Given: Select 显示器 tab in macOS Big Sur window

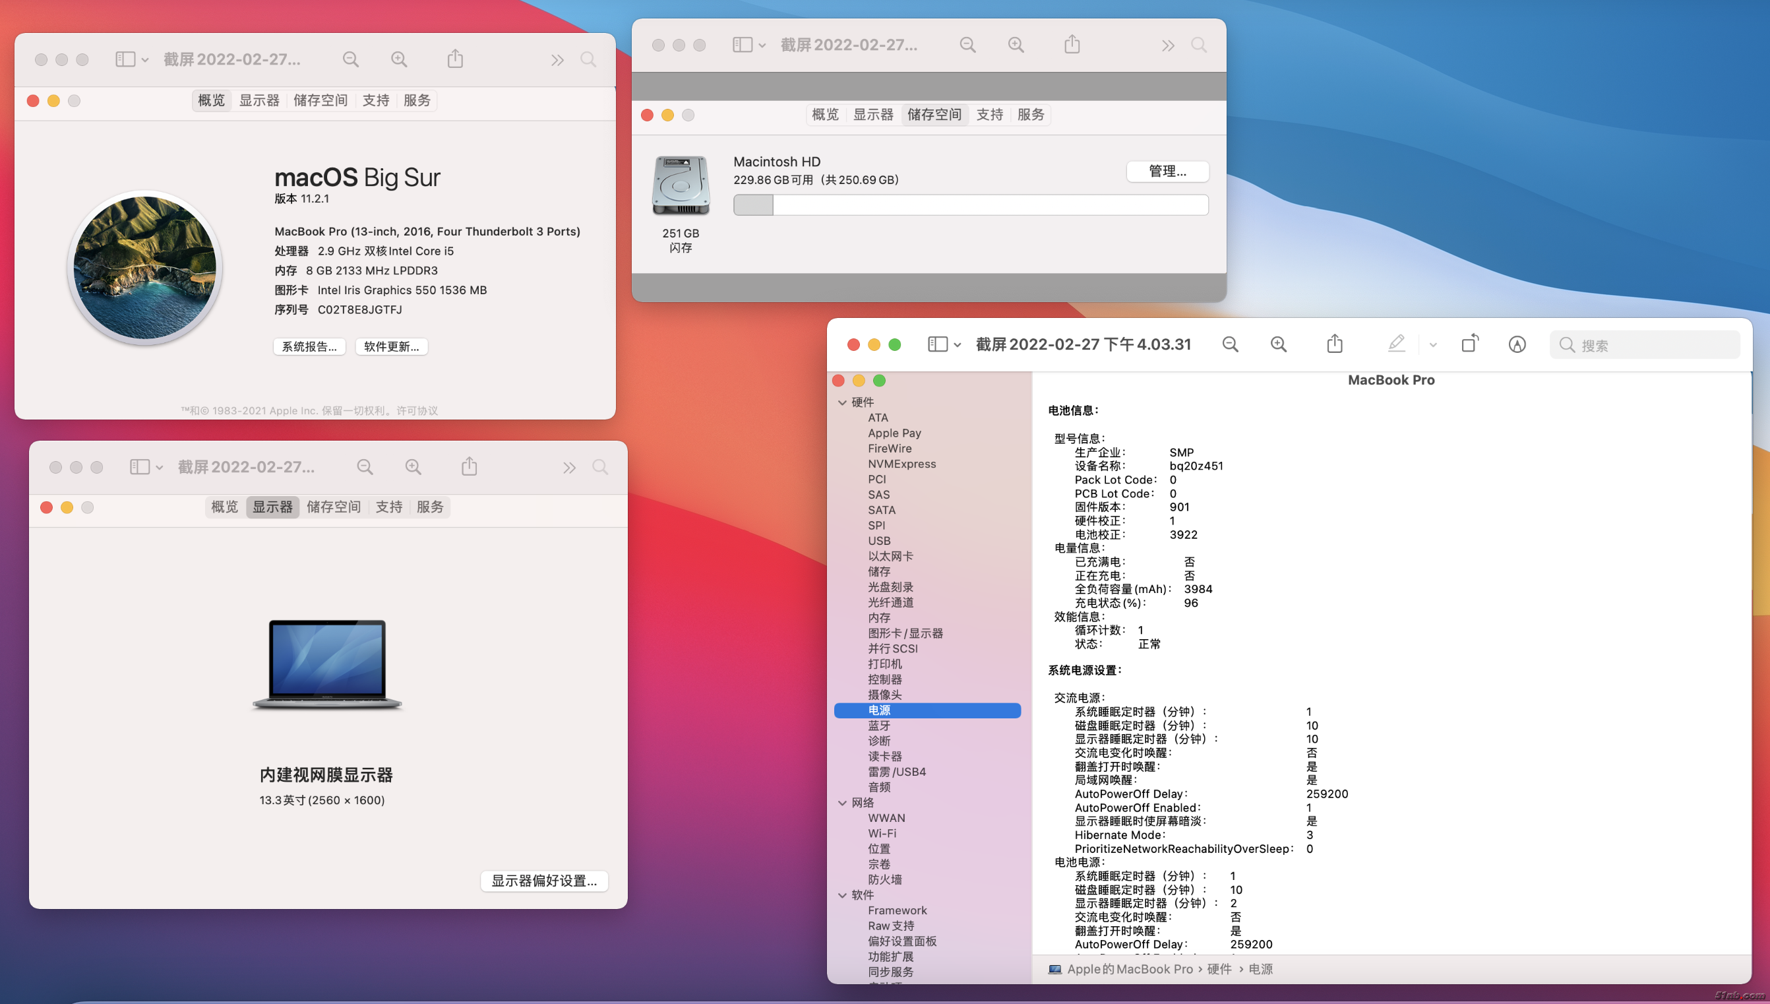Looking at the screenshot, I should point(259,101).
